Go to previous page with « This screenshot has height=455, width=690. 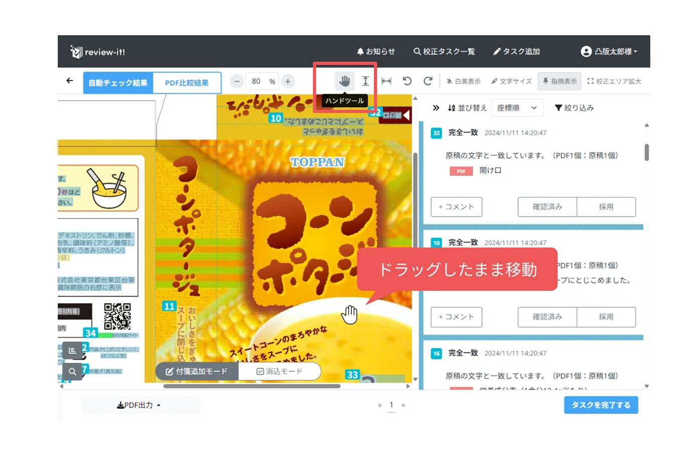(x=380, y=405)
